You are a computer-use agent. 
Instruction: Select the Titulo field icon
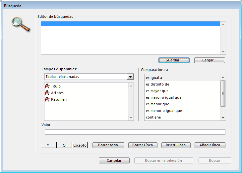tap(47, 86)
